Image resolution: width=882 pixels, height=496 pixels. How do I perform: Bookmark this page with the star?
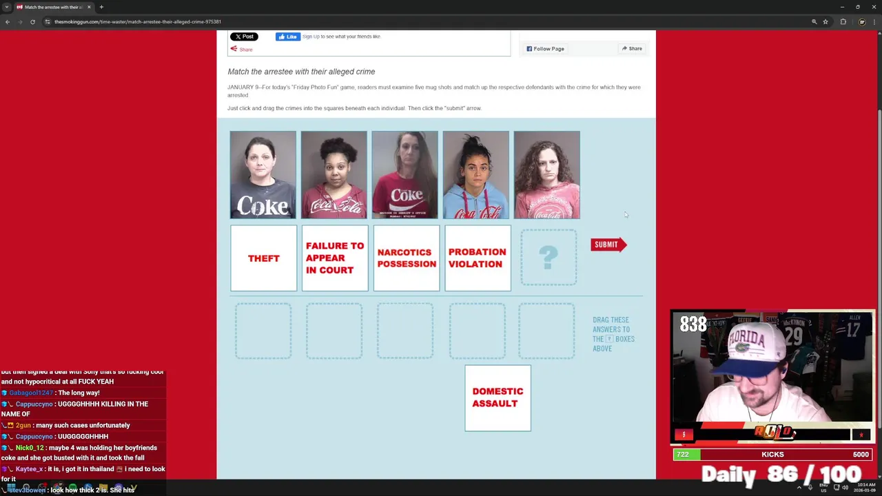point(825,21)
